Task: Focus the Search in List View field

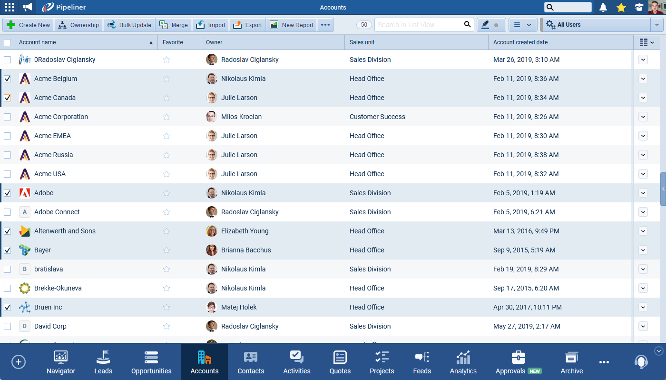Action: click(419, 25)
